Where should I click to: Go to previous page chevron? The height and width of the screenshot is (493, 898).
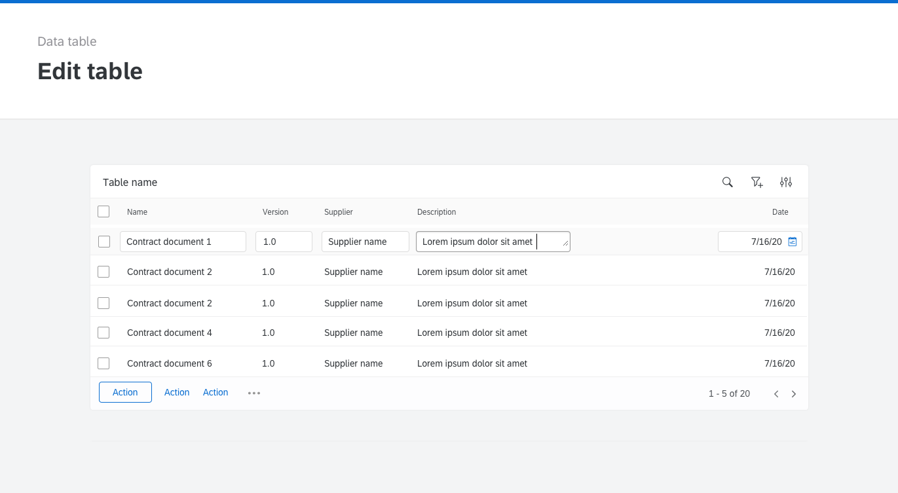(x=776, y=393)
